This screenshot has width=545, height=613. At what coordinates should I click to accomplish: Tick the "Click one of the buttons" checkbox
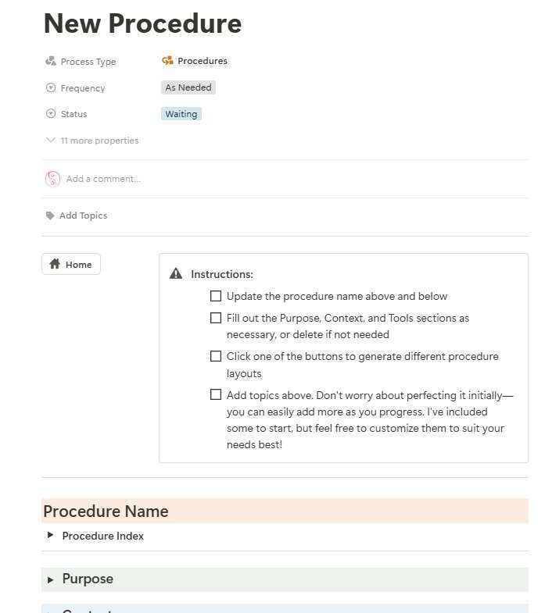pyautogui.click(x=216, y=356)
